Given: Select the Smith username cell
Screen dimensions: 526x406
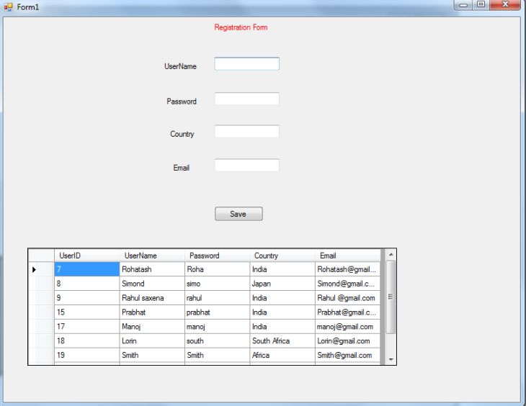Looking at the screenshot, I should click(152, 355).
